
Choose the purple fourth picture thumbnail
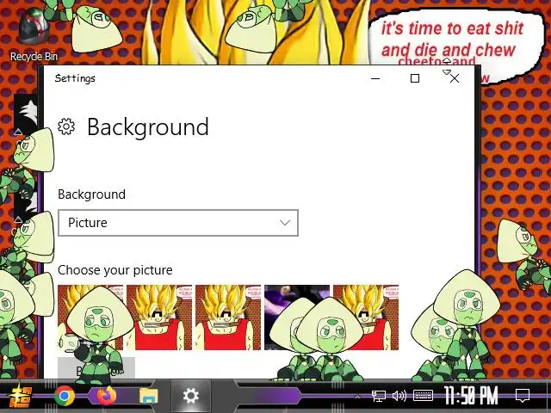[x=297, y=317]
